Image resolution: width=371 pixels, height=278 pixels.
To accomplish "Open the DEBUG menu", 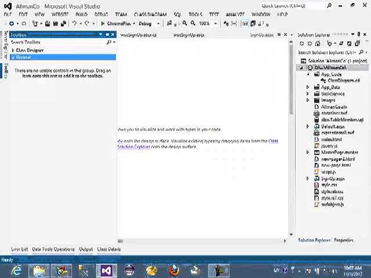I will pos(101,14).
